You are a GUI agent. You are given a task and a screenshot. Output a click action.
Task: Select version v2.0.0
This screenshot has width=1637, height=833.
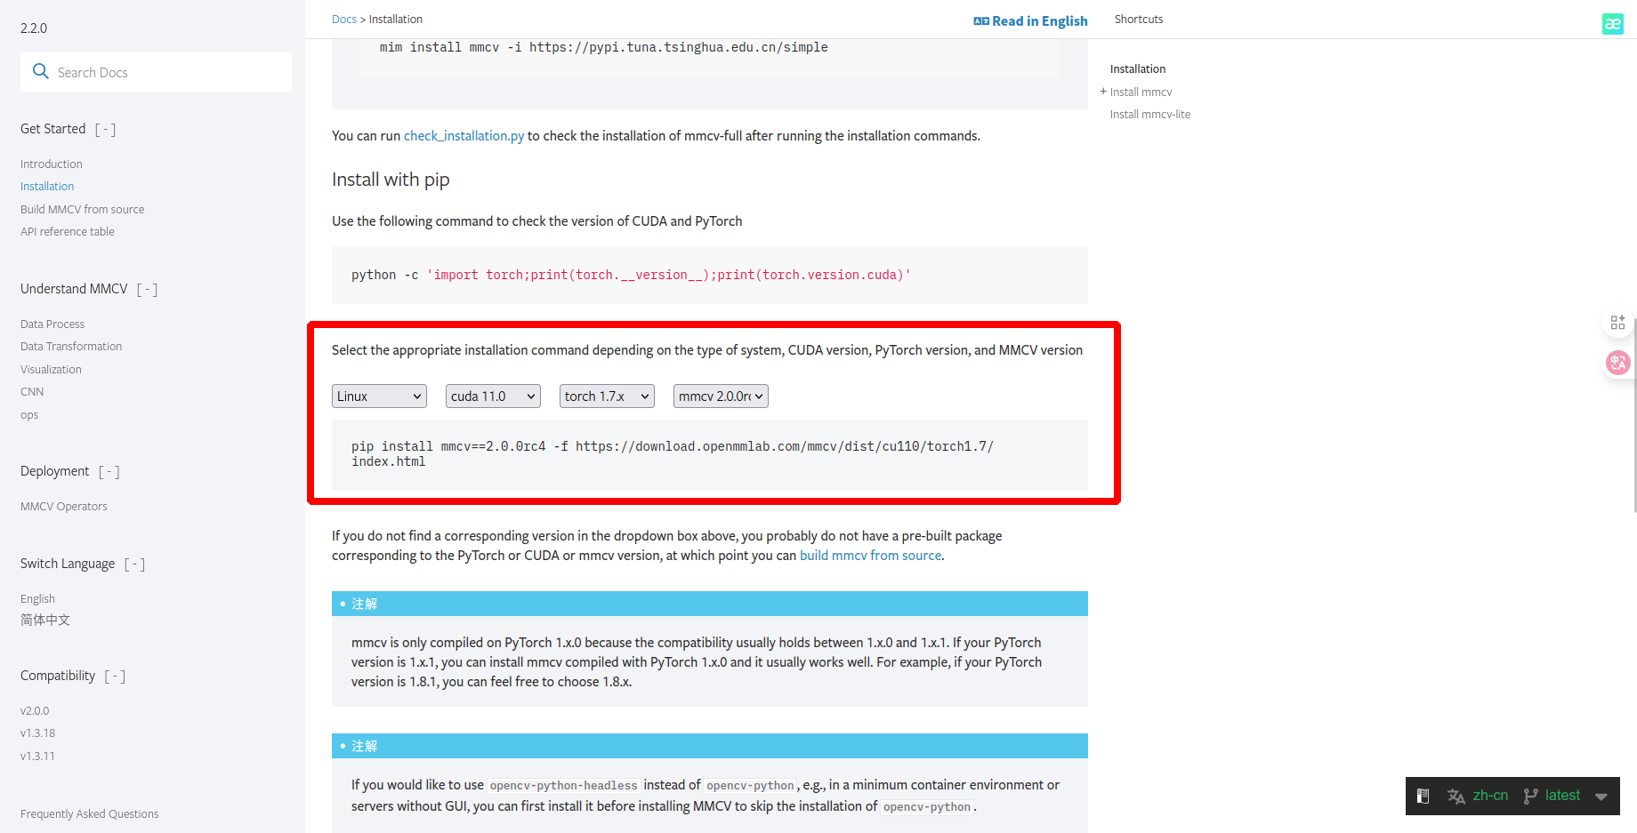tap(35, 711)
